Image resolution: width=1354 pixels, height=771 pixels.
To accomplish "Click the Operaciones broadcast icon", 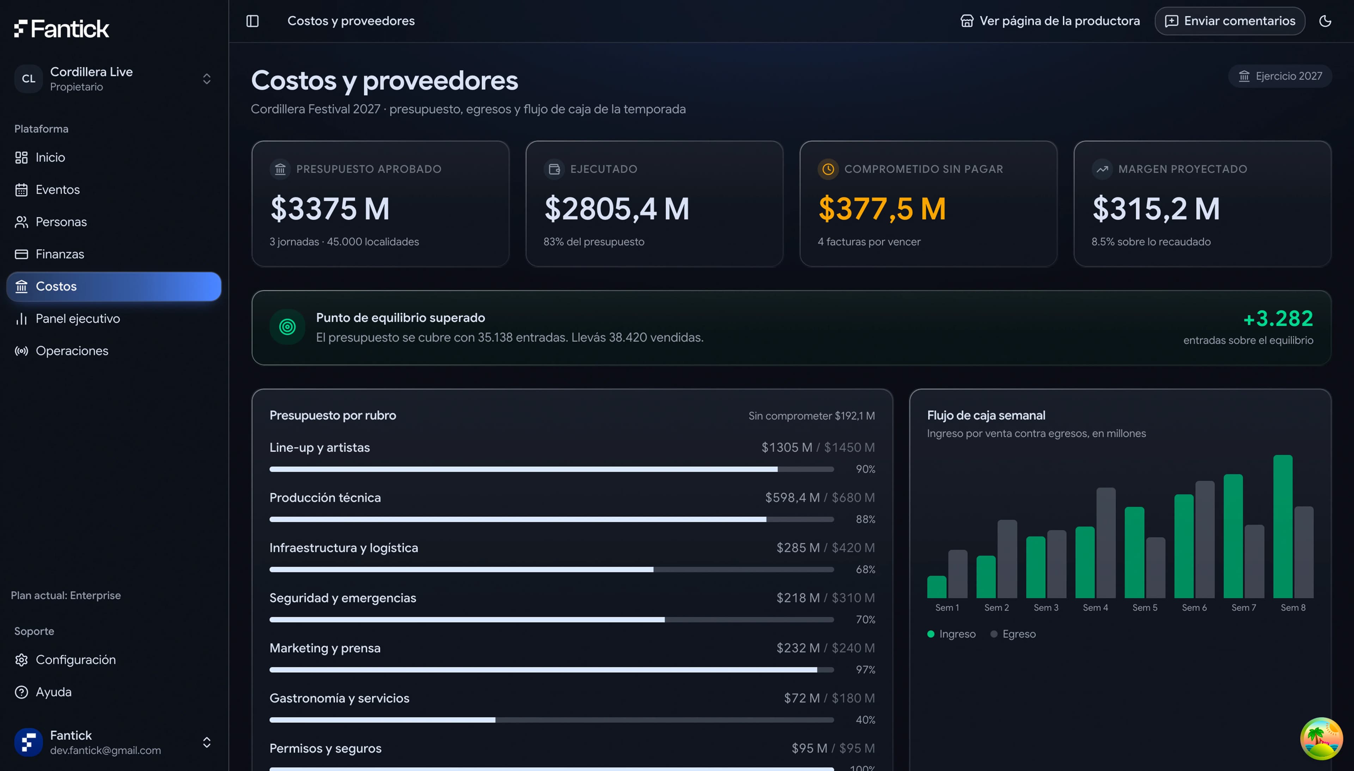I will coord(21,351).
